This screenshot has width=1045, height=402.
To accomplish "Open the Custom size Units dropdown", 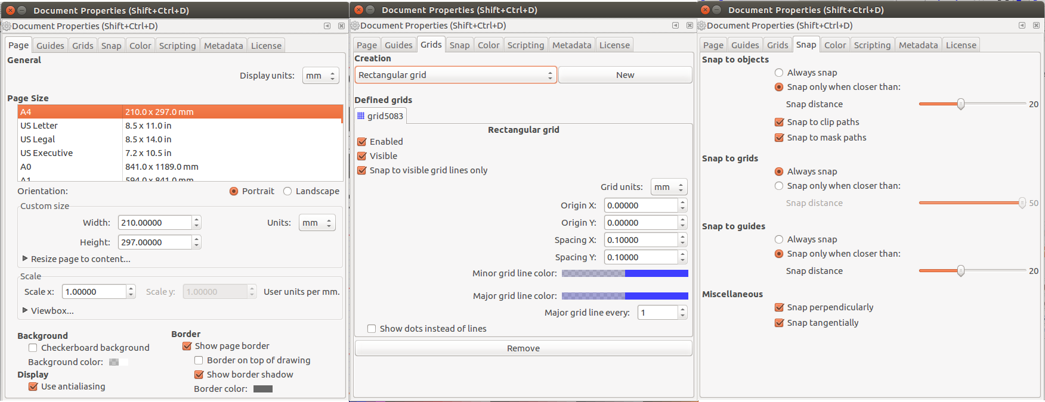I will [317, 223].
